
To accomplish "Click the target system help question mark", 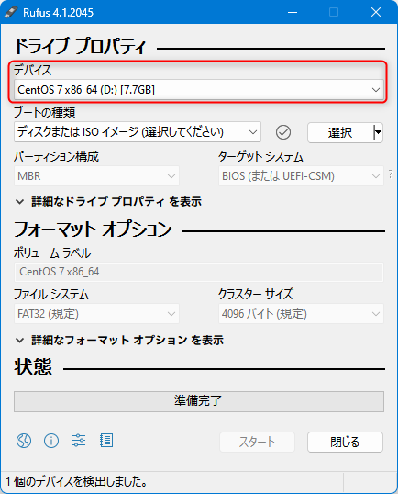I will pyautogui.click(x=391, y=174).
